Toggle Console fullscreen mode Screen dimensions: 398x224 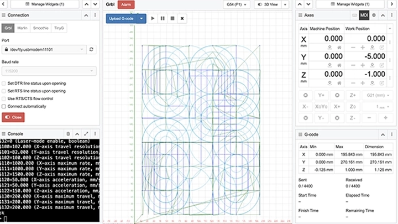[86, 134]
